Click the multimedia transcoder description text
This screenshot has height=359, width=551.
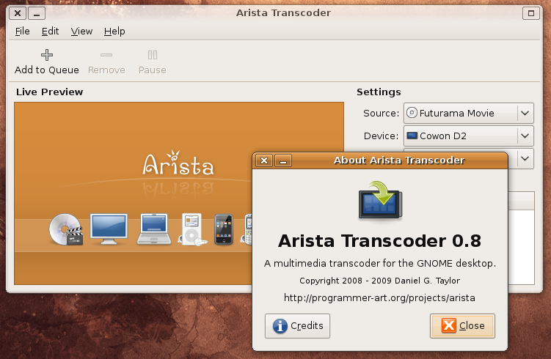[380, 263]
